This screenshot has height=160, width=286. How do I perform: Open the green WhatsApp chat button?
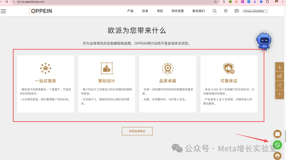[x=278, y=145]
